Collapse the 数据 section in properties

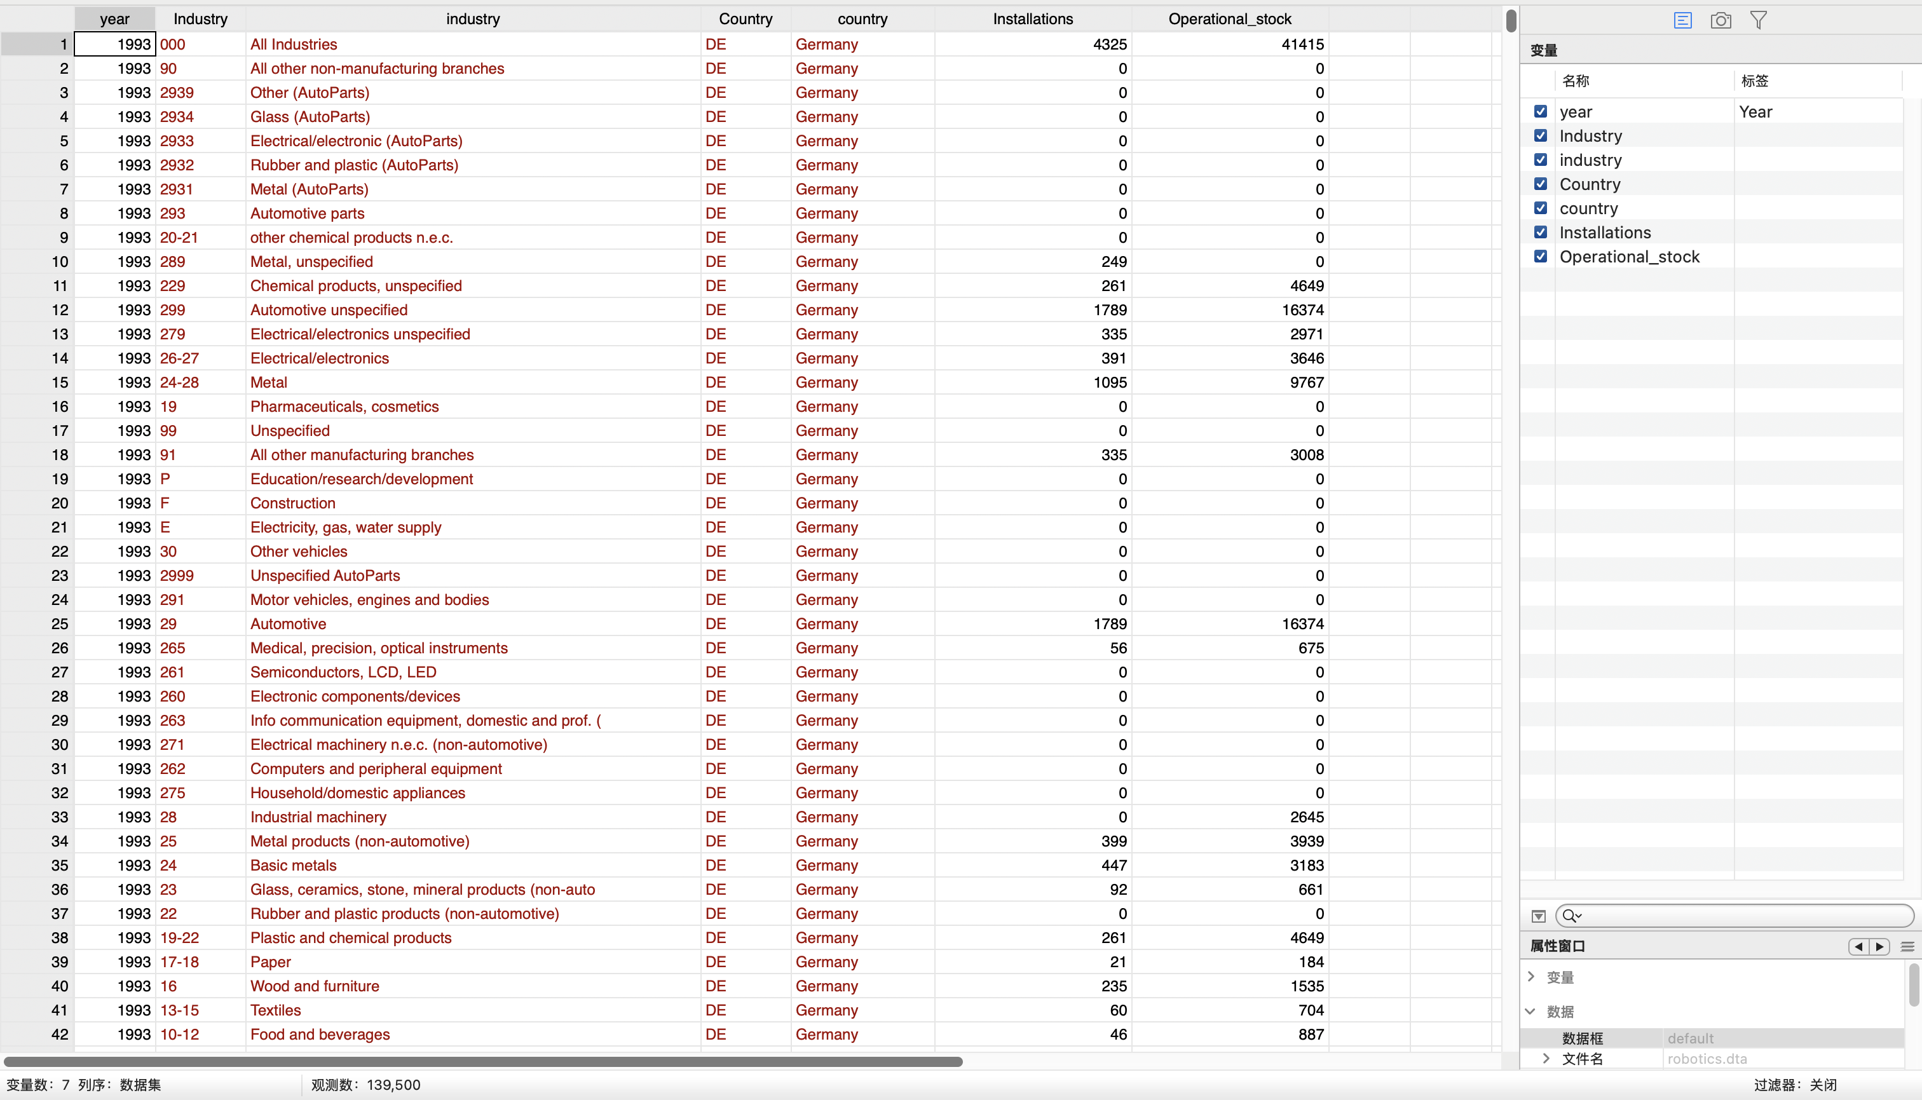coord(1530,1012)
